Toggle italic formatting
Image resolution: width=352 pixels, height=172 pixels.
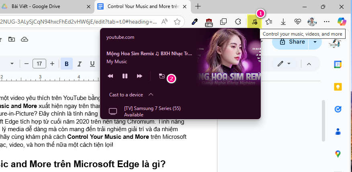coord(79,64)
